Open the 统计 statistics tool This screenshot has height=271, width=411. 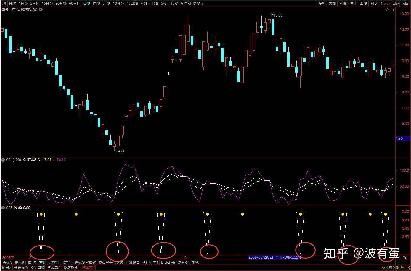tap(353, 4)
